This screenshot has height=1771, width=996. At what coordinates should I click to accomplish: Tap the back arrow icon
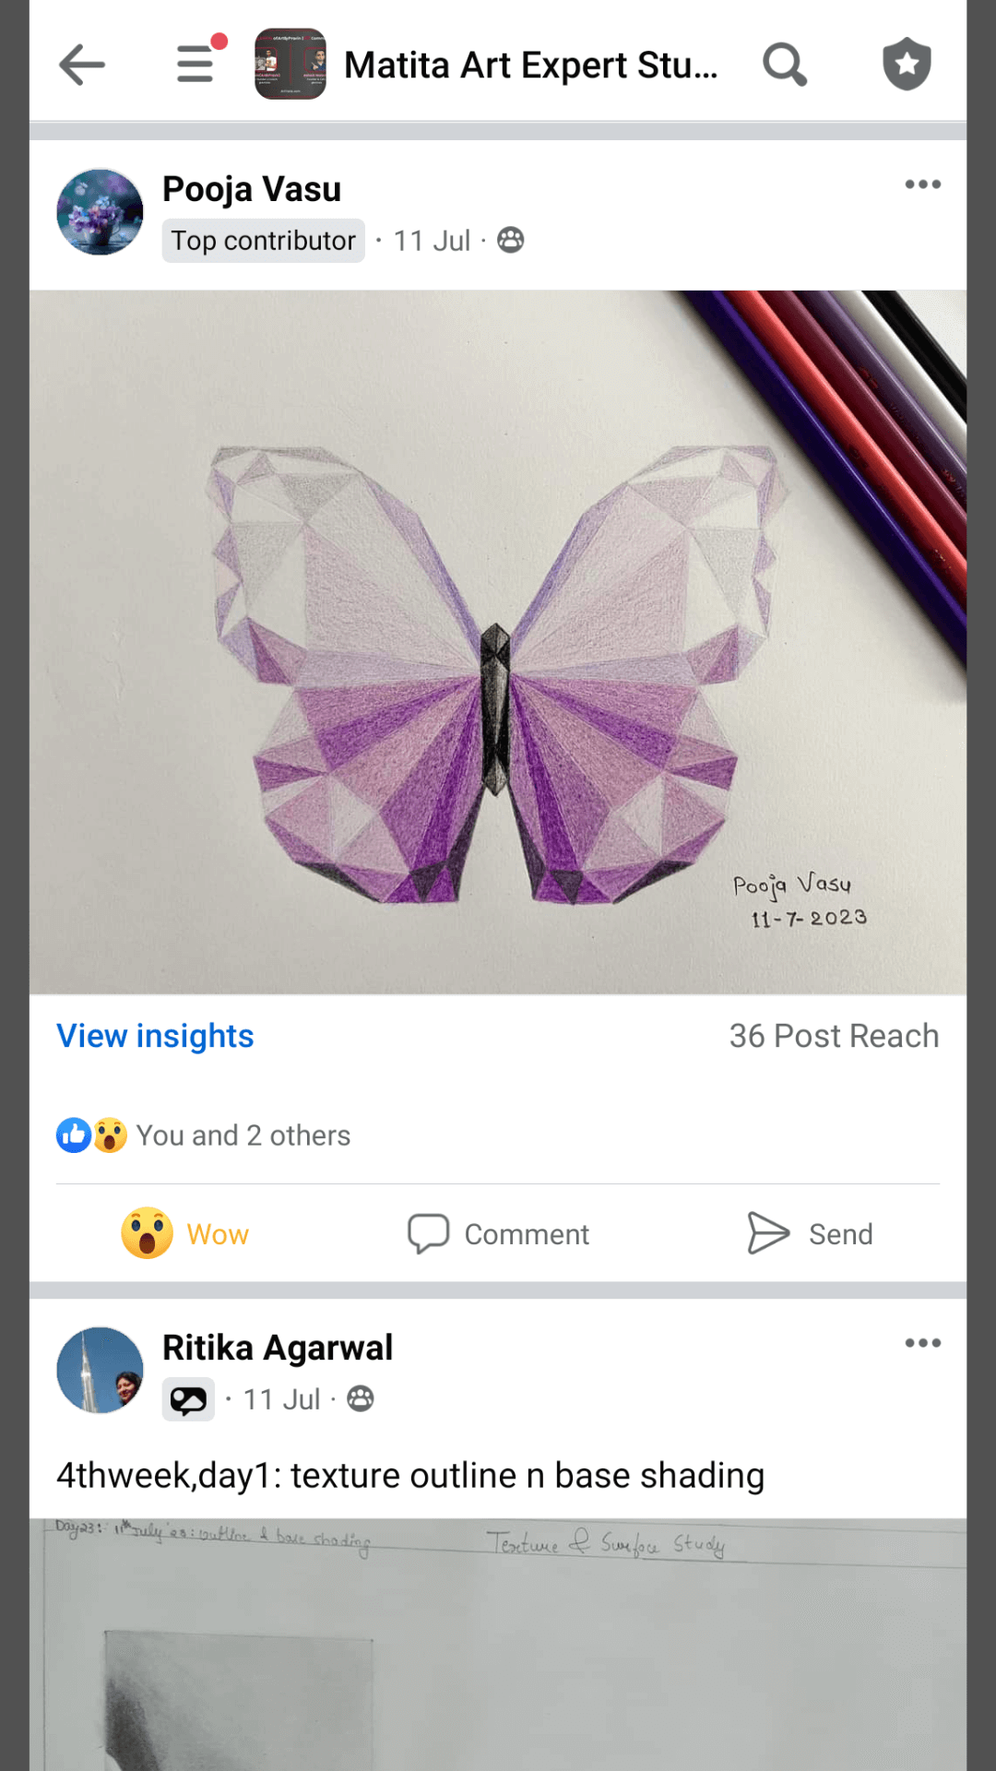(82, 65)
